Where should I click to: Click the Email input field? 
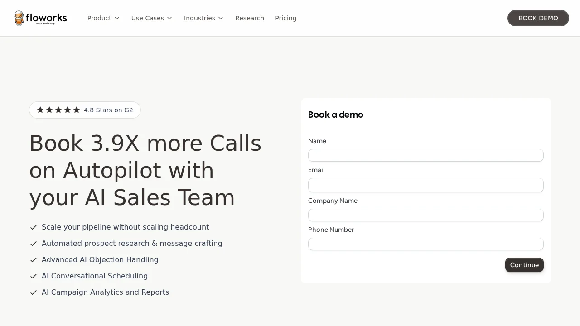point(426,185)
